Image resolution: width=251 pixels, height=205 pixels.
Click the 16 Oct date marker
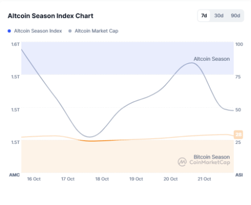click(x=33, y=179)
